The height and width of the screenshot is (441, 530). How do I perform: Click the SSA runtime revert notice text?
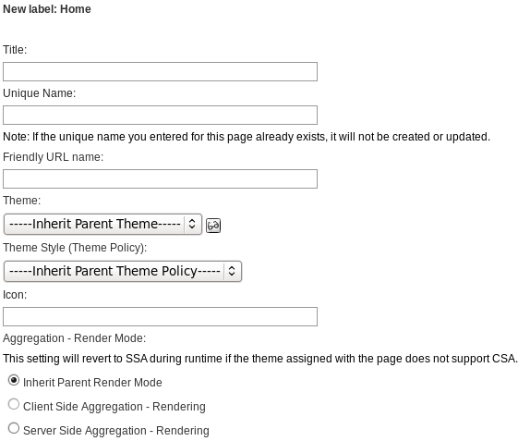pos(260,359)
